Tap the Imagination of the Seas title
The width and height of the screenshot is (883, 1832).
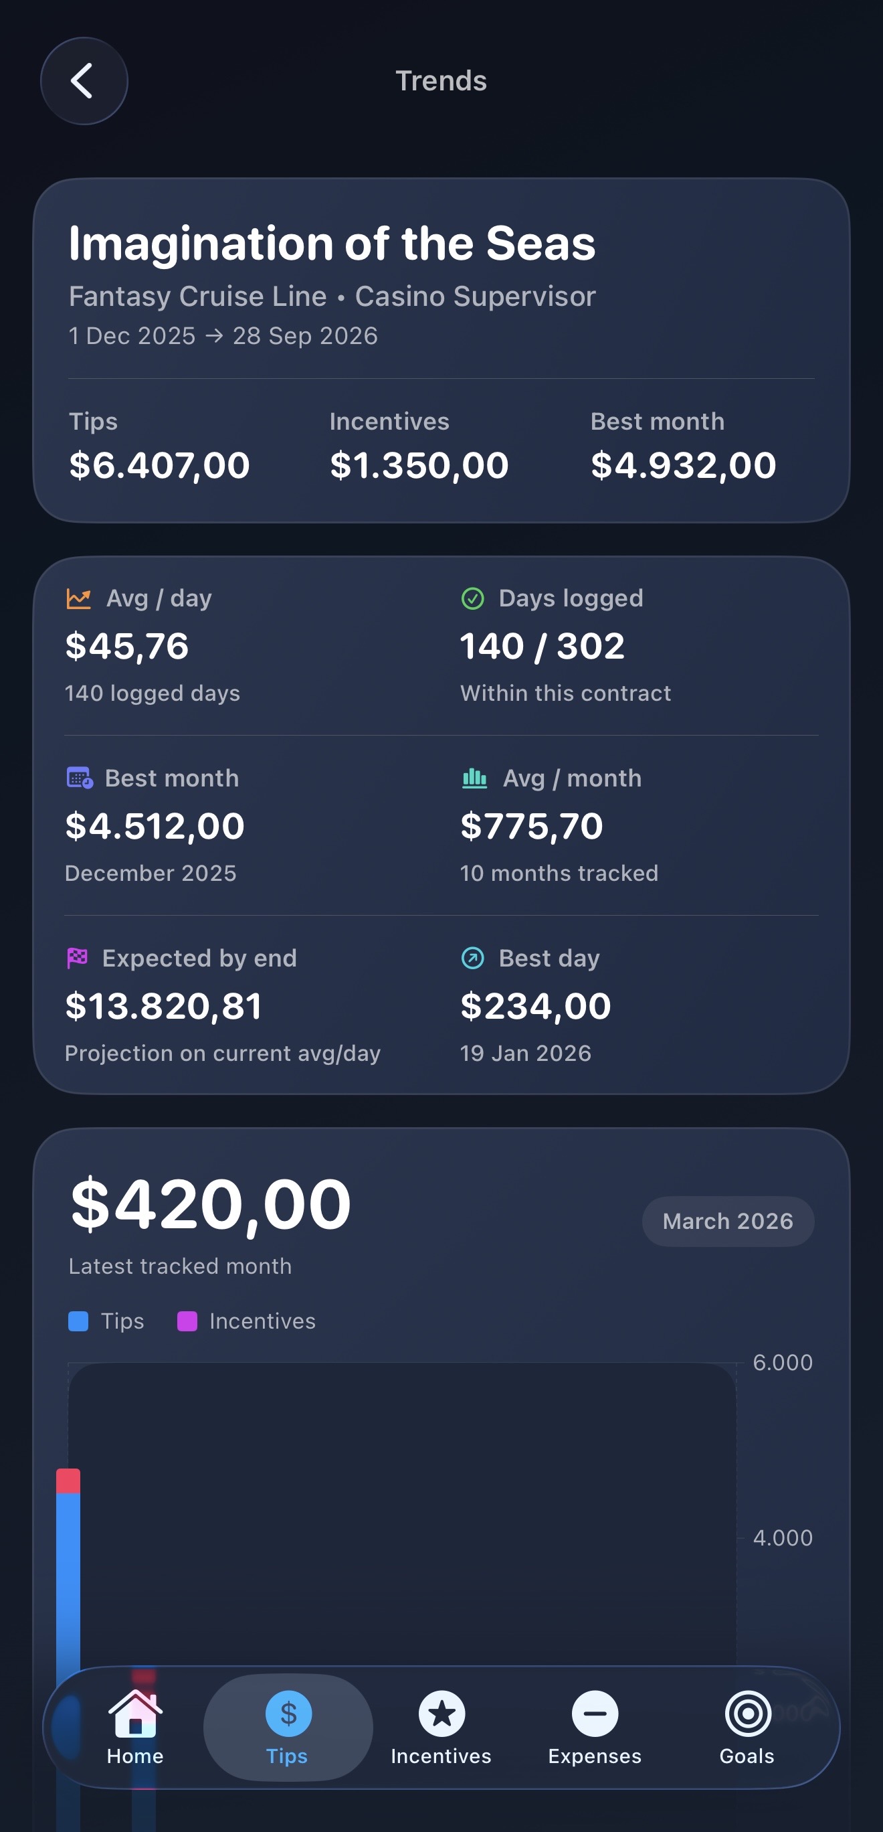[332, 243]
